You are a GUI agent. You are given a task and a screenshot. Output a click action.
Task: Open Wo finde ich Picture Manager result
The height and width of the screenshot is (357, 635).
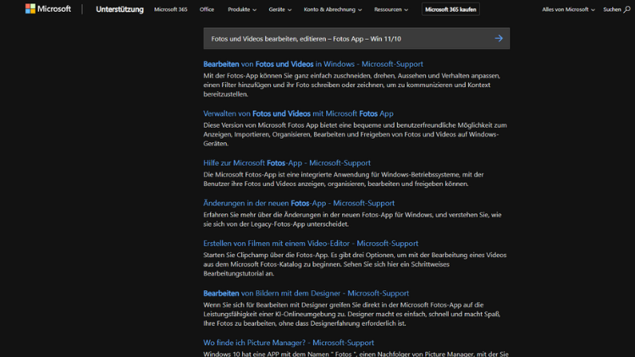coord(288,343)
